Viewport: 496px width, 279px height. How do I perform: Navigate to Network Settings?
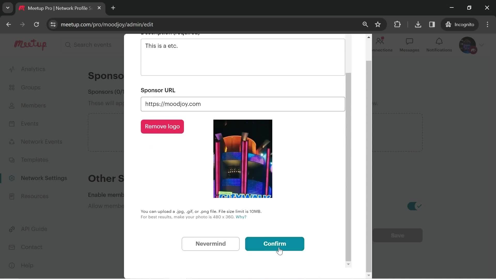coord(44,178)
